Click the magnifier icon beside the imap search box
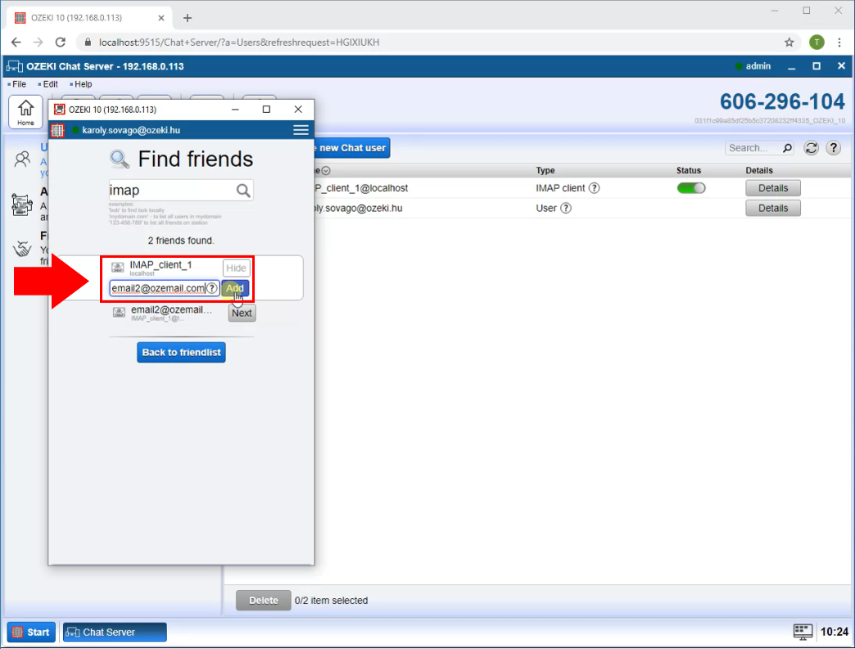The width and height of the screenshot is (855, 649). point(242,188)
